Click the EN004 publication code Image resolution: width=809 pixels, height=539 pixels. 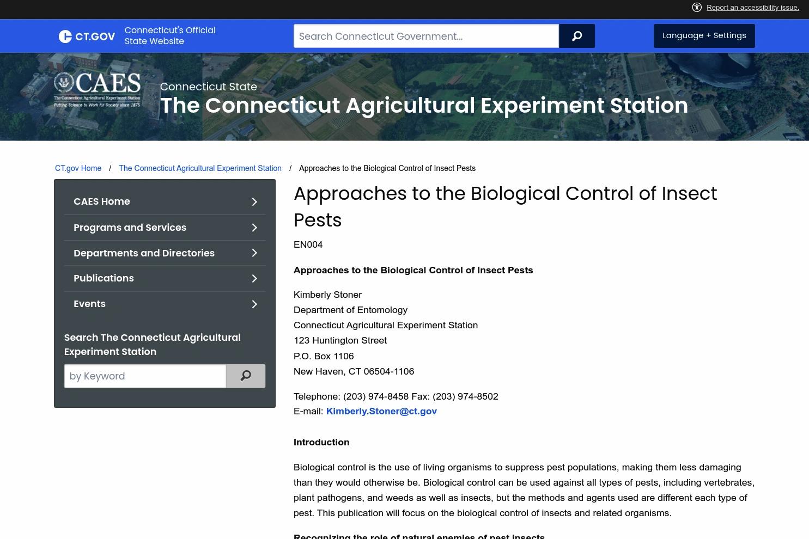308,245
